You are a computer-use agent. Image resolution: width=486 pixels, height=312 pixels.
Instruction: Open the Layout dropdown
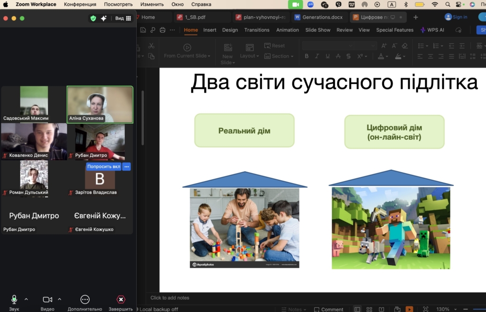(250, 56)
